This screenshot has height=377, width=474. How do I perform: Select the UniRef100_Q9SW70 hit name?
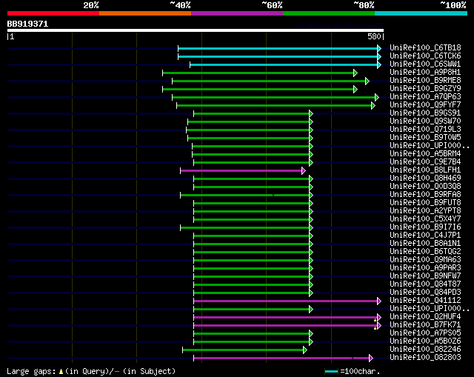(x=425, y=121)
